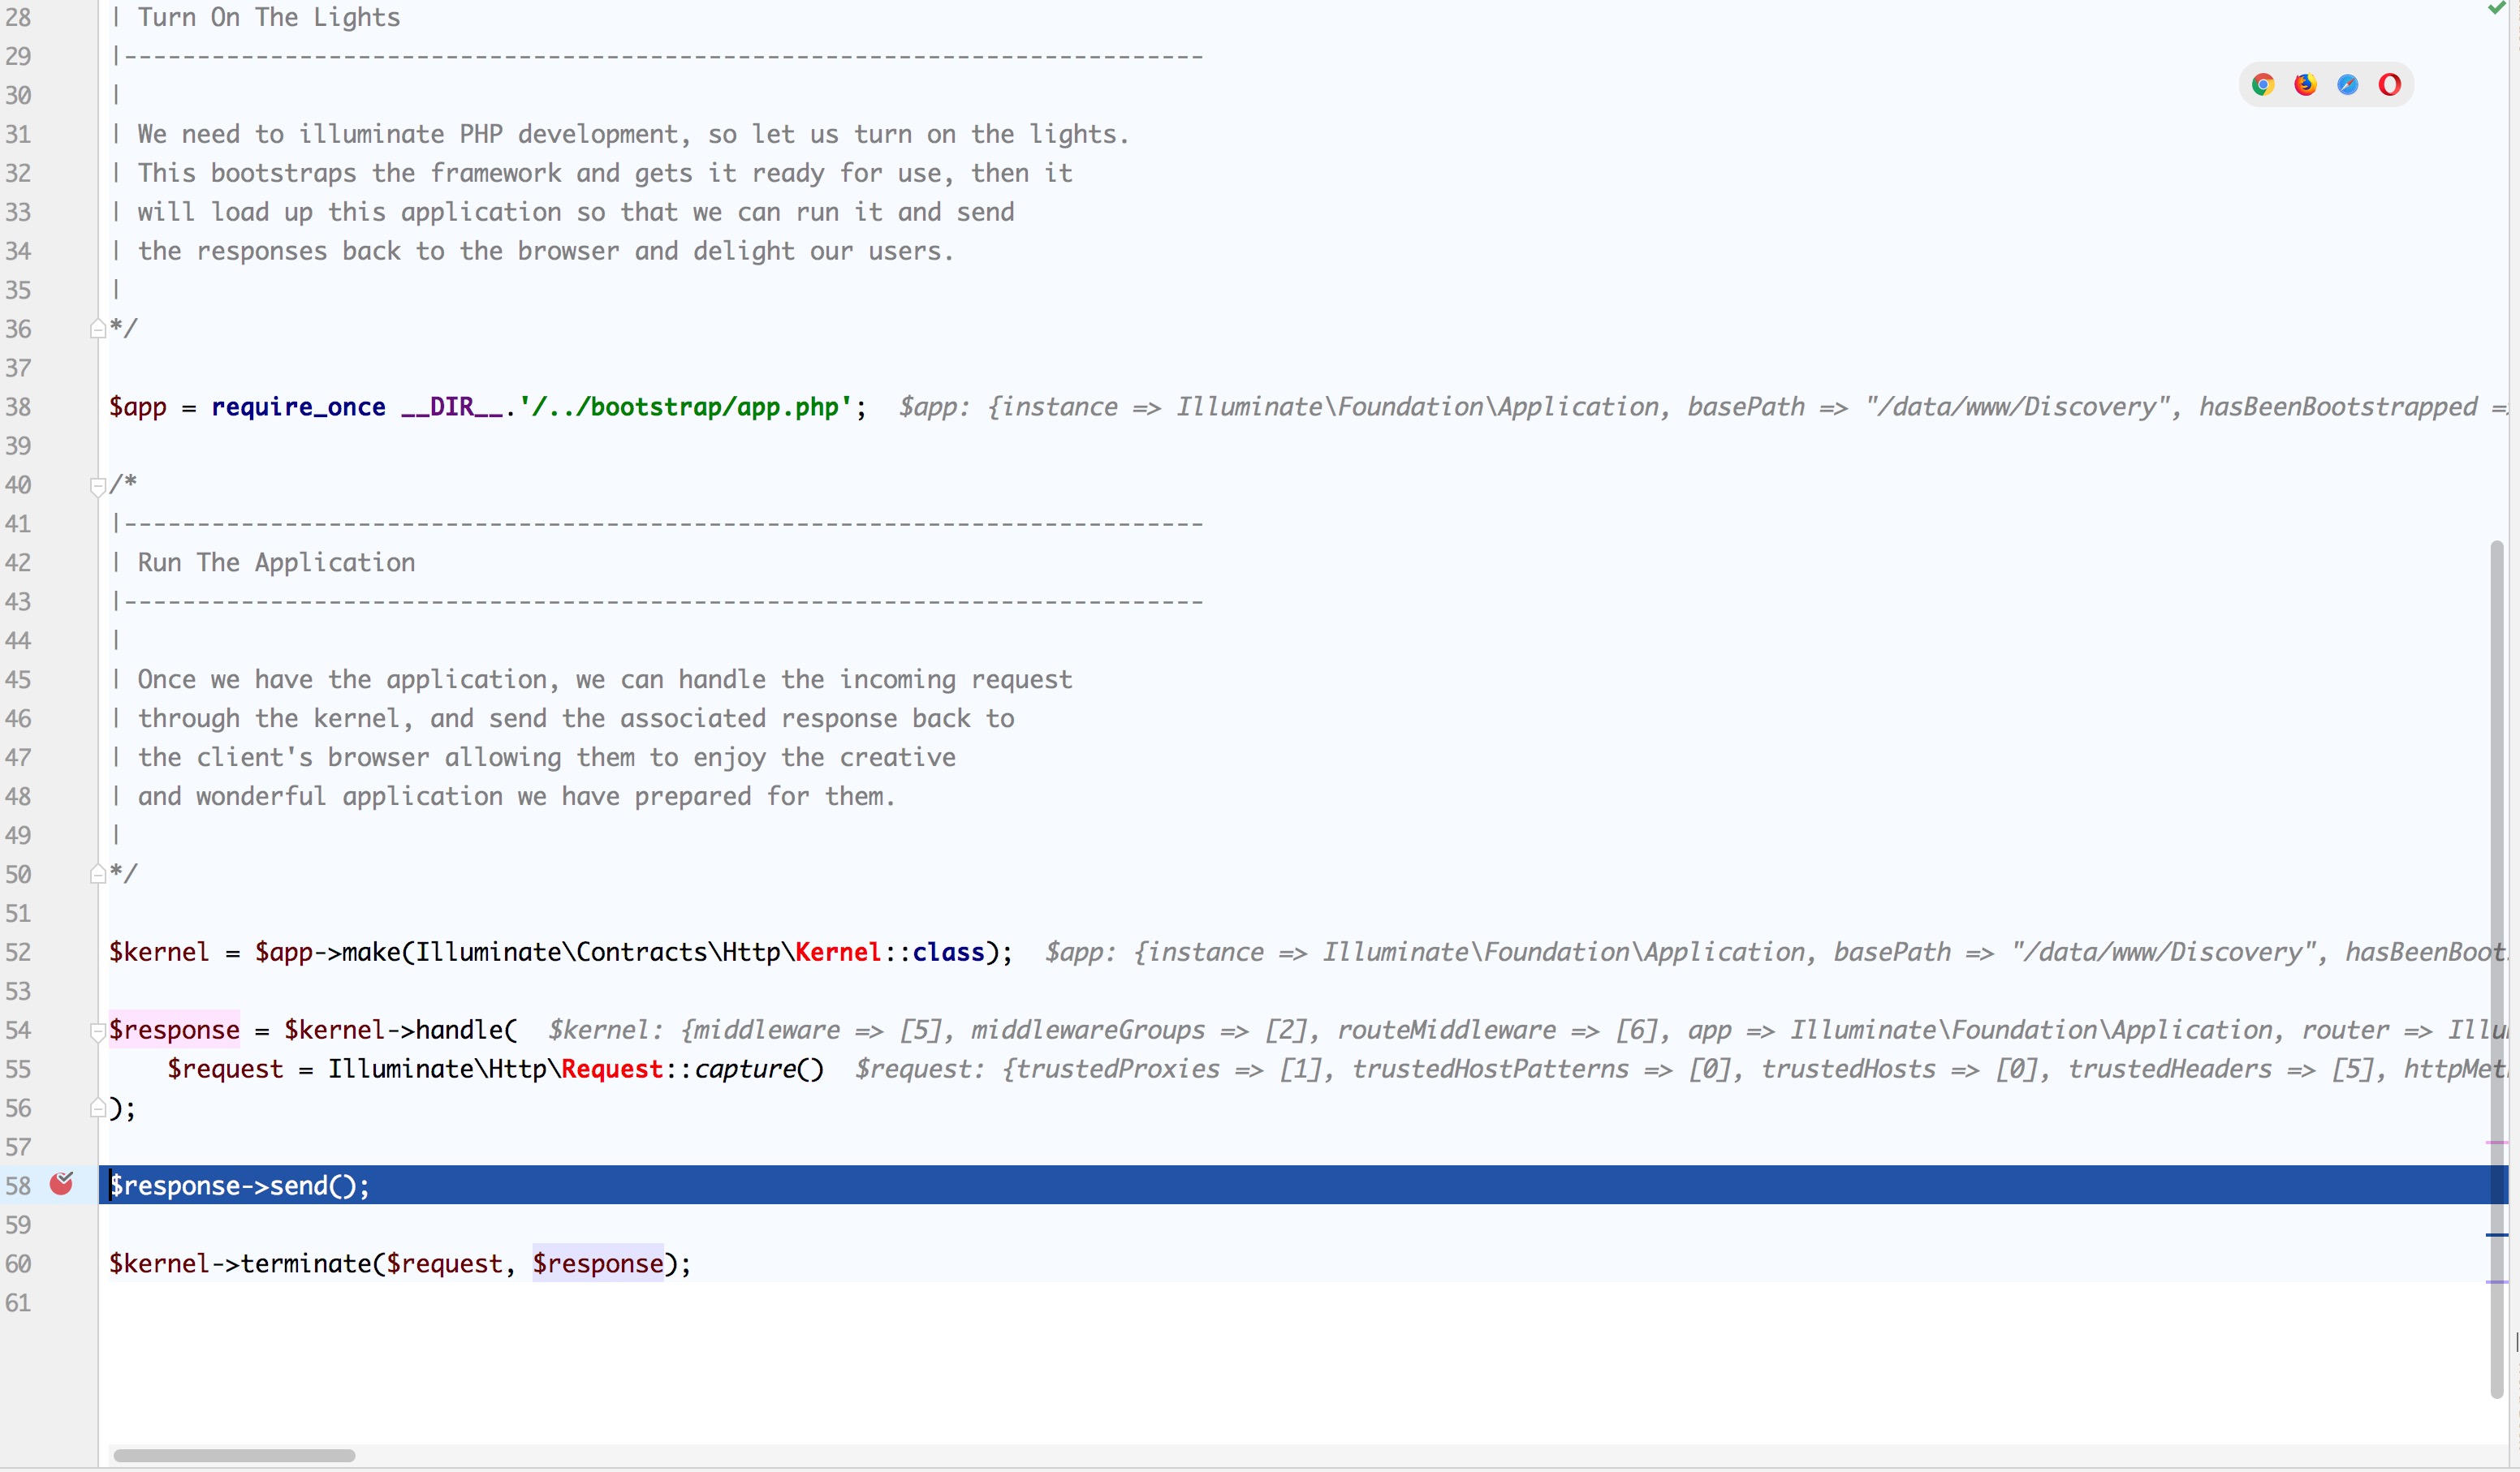Click the purple stripe mark in scrollbar gutter
Screen dimensions: 2520x1472
tap(2497, 1281)
